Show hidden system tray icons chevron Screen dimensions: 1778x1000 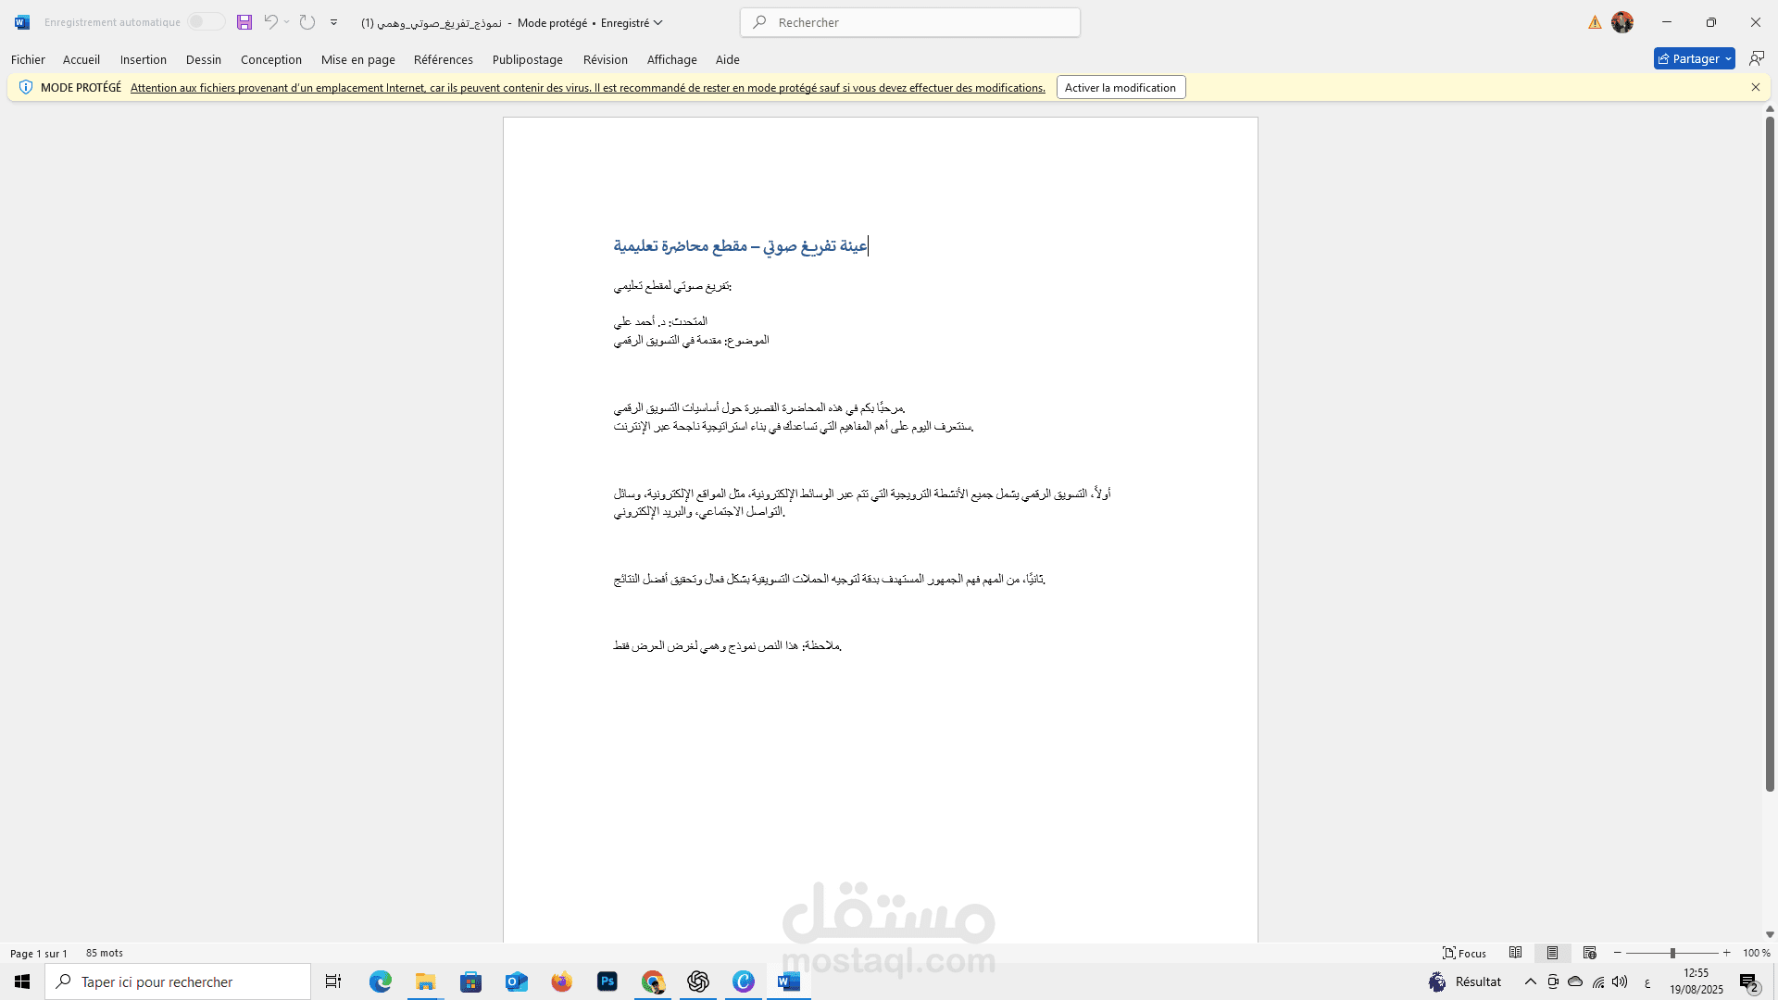pyautogui.click(x=1531, y=981)
